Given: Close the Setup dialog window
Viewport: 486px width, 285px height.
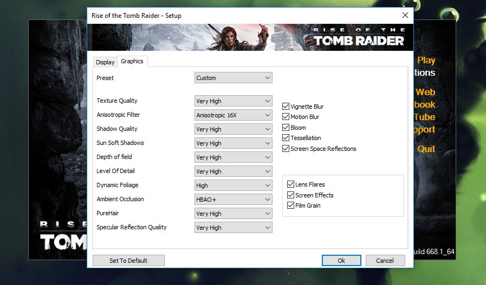Looking at the screenshot, I should coord(405,15).
